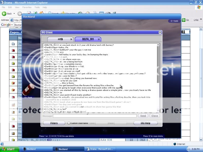This screenshot has height=152, width=203.
Task: Open IRC Help
Action: (x=145, y=123)
